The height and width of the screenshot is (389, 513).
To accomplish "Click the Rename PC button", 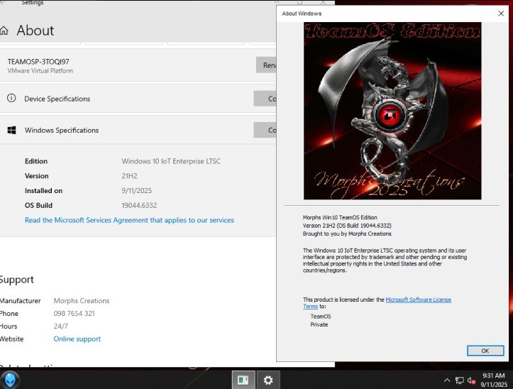I will coord(266,65).
